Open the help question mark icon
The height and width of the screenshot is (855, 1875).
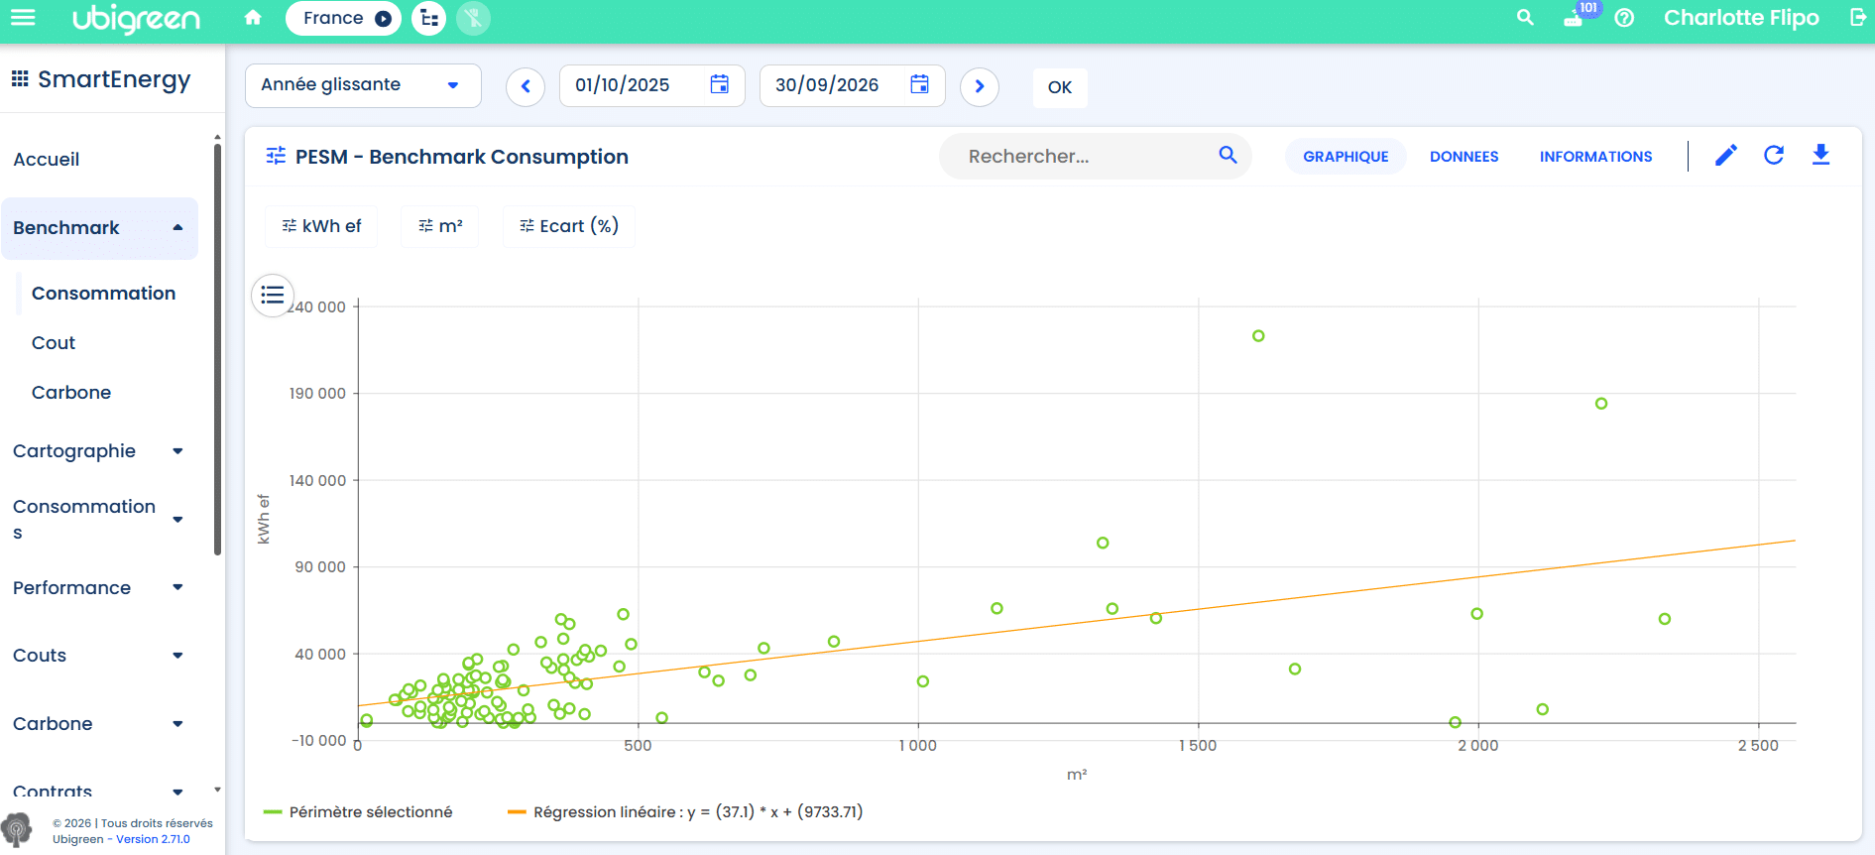(1624, 18)
